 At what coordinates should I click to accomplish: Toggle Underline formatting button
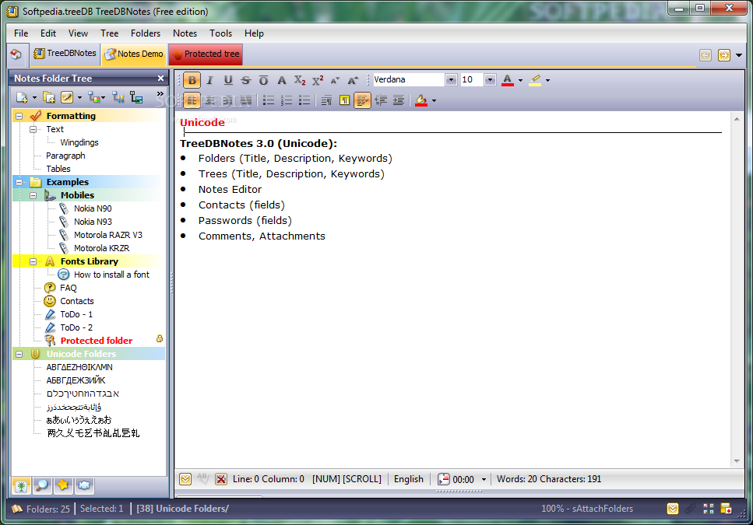[228, 80]
